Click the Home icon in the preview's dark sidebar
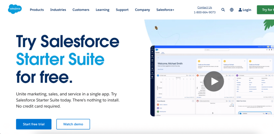This screenshot has height=134, width=274. click(152, 47)
